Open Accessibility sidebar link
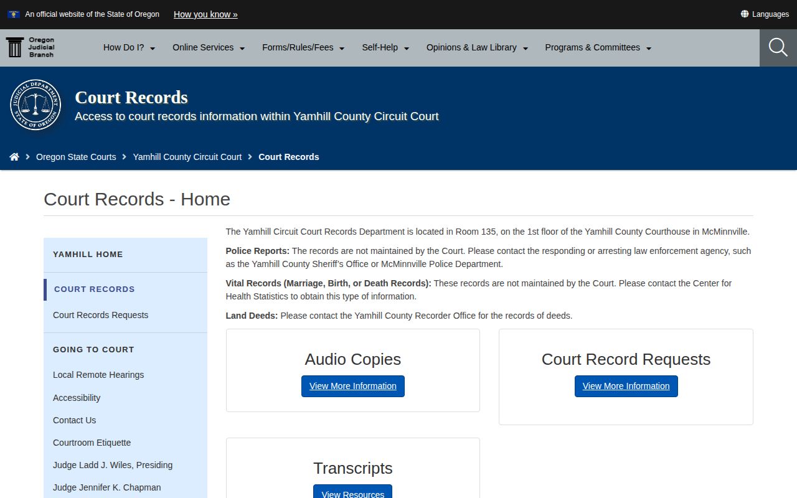The image size is (797, 498). (x=77, y=398)
